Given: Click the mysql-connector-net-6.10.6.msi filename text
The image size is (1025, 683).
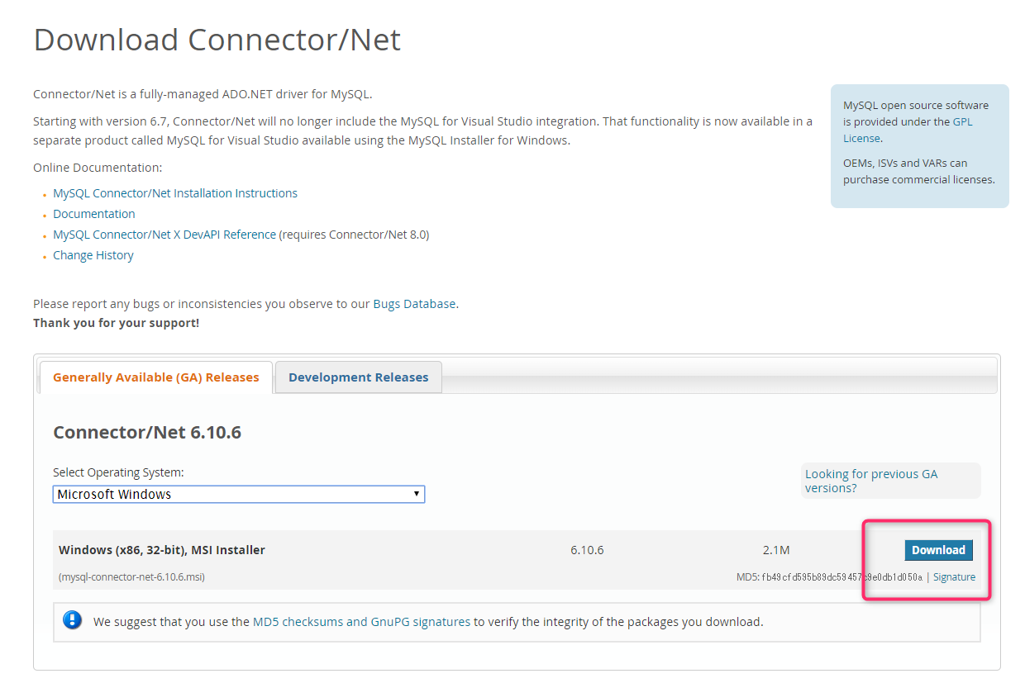Looking at the screenshot, I should [131, 577].
